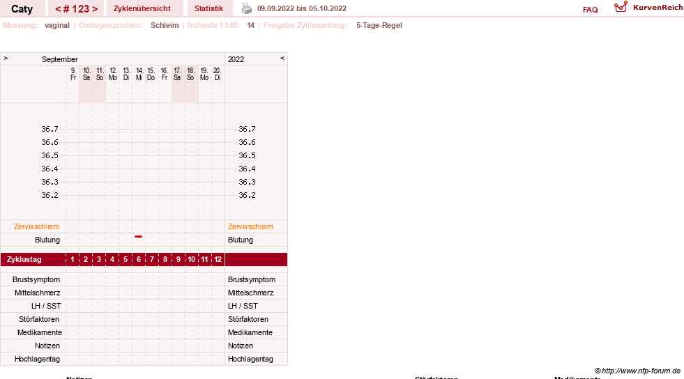
Task: Switch to the Statistik tab
Action: pyautogui.click(x=208, y=9)
